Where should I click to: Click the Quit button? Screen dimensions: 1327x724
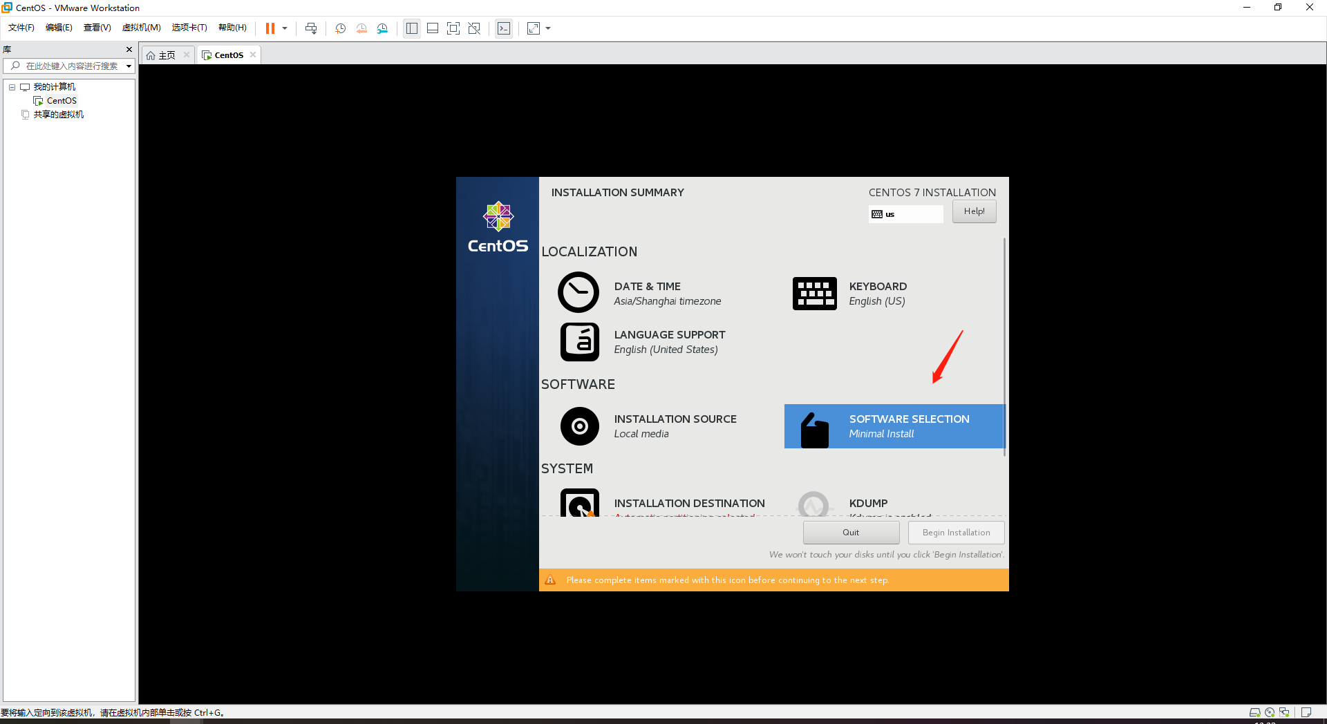point(851,533)
